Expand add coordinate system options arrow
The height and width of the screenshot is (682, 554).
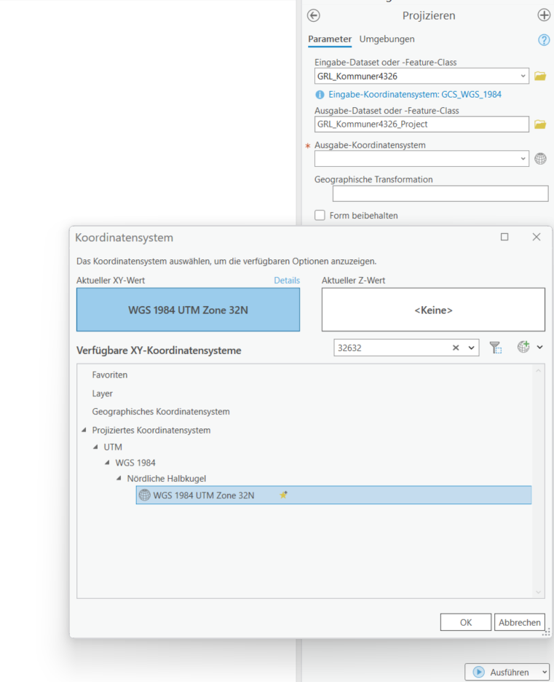click(539, 347)
